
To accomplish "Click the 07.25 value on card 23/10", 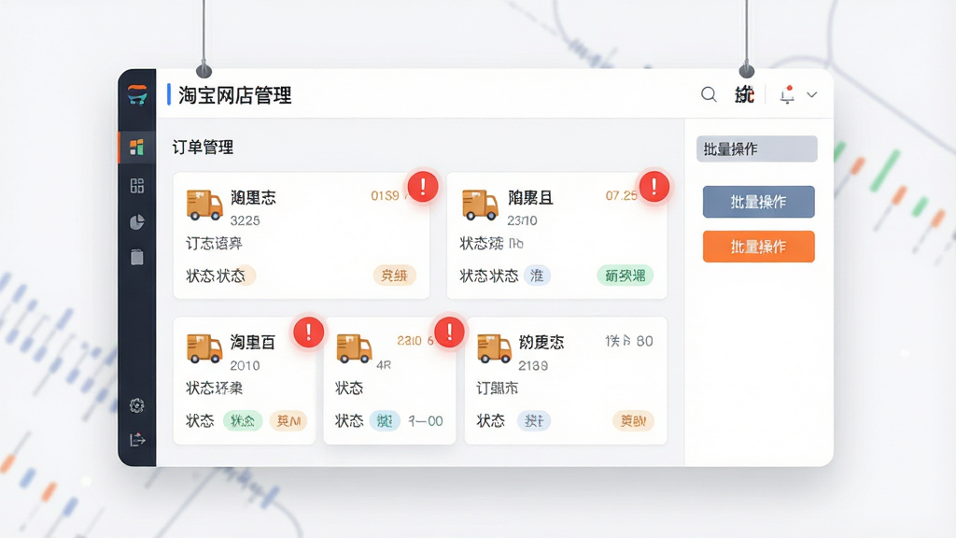I will [x=621, y=196].
